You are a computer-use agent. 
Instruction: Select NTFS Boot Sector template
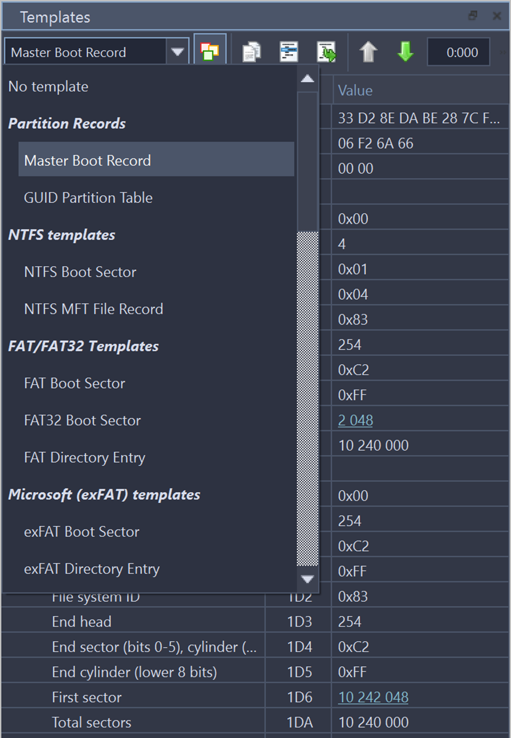click(x=80, y=272)
